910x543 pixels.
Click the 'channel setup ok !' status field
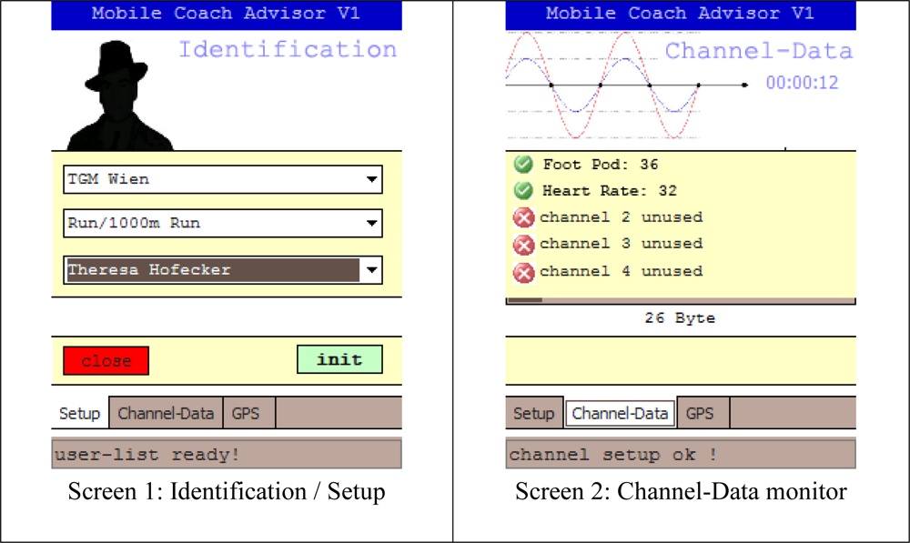pos(680,454)
